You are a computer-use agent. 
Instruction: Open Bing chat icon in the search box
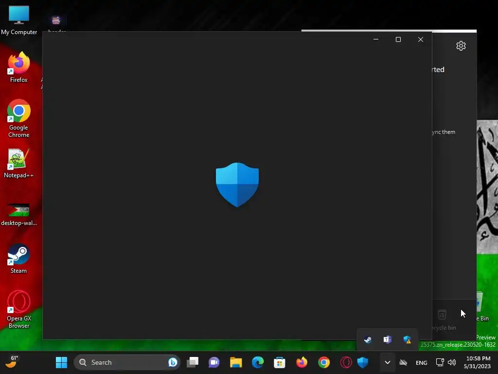(x=173, y=362)
